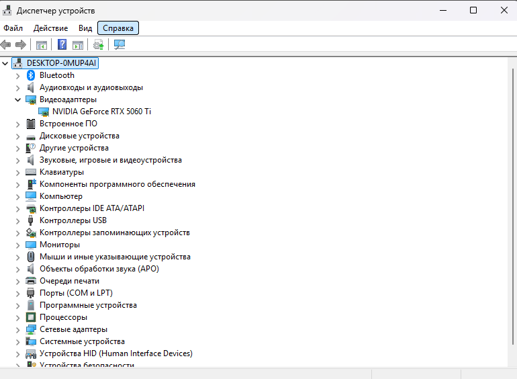
Task: Click the vertical scrollbar of device list
Action: coord(513,207)
